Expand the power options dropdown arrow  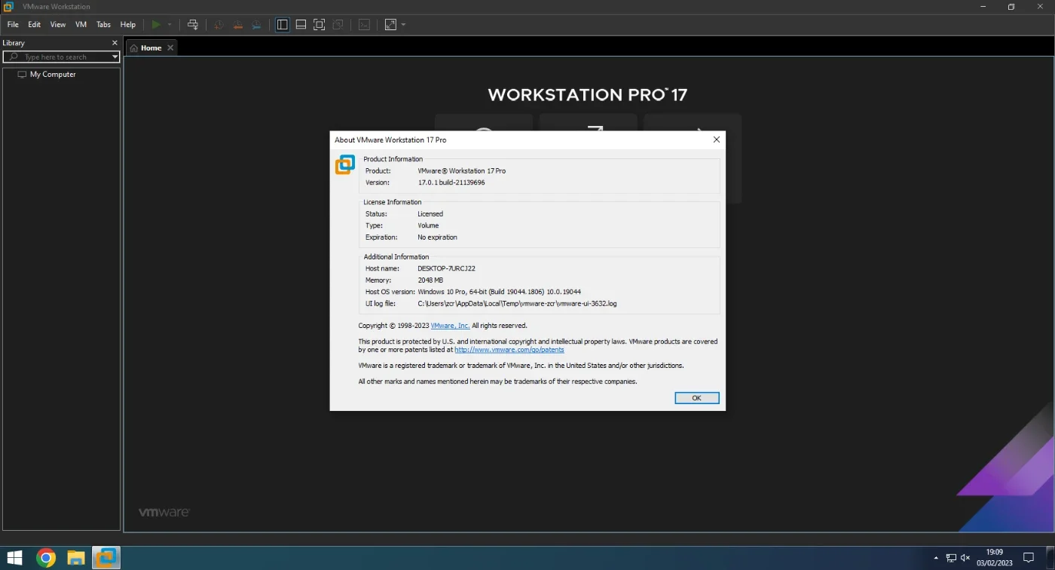[170, 24]
